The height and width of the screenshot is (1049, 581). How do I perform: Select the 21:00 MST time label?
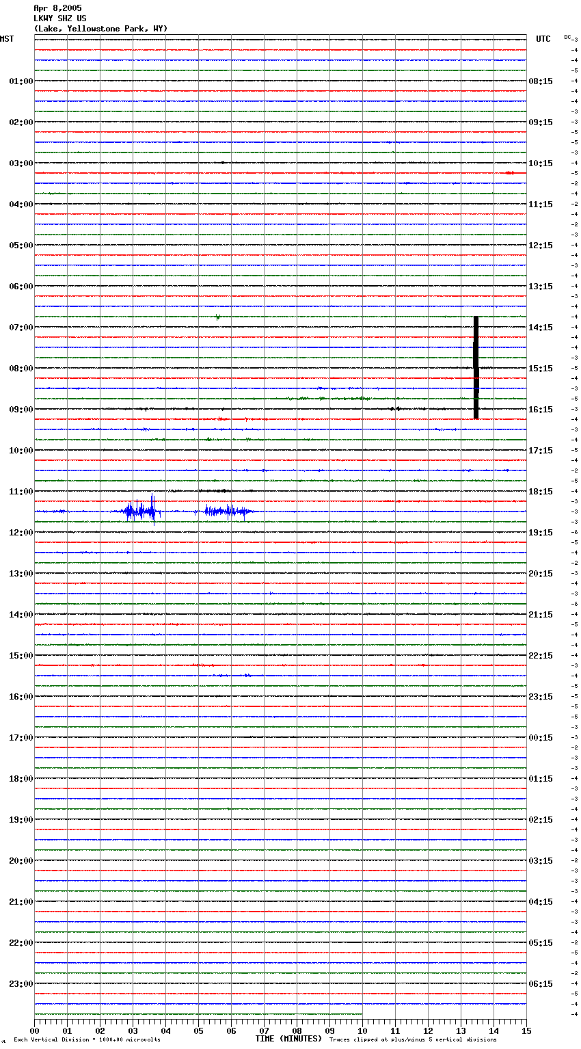tap(21, 902)
